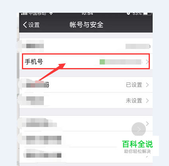Tap the gray circular floating arrow button
The image size is (169, 166).
click(x=139, y=129)
